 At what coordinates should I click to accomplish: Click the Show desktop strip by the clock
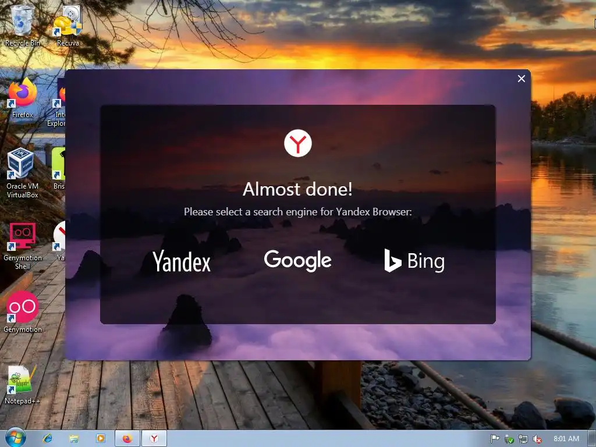tap(592, 439)
